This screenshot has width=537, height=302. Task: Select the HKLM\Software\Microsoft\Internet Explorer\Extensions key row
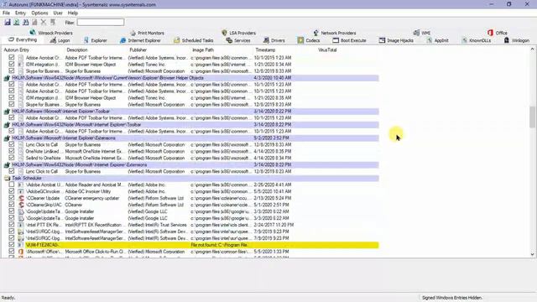191,138
